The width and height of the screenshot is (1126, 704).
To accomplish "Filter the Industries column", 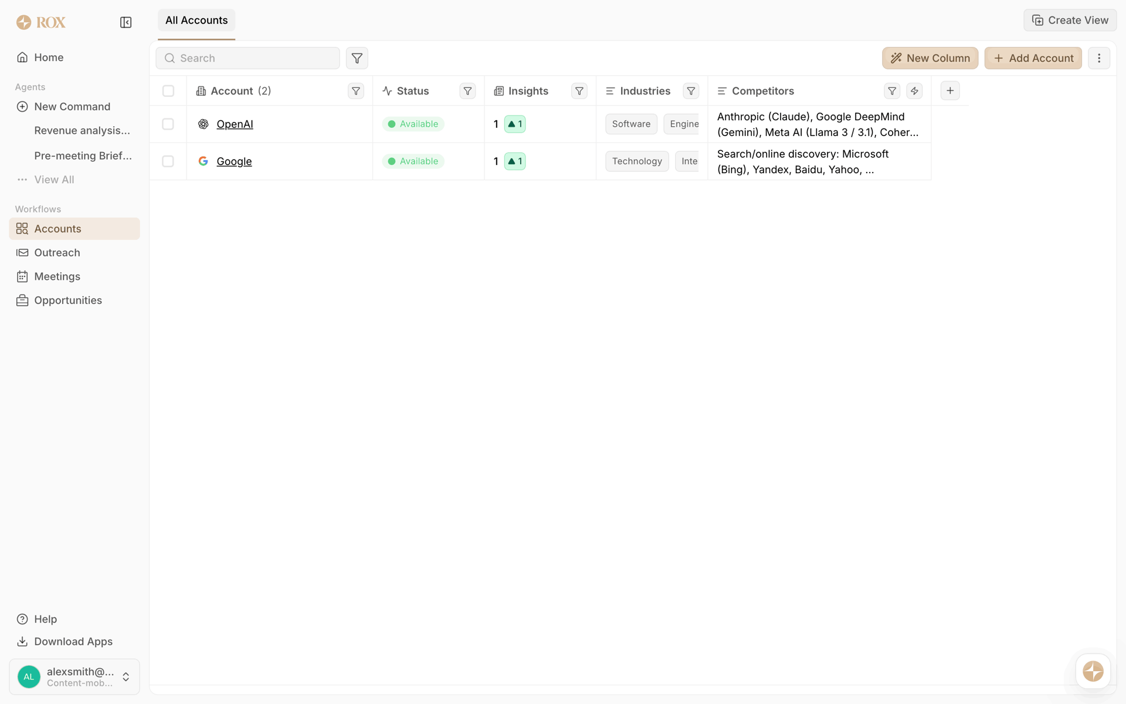I will (691, 91).
